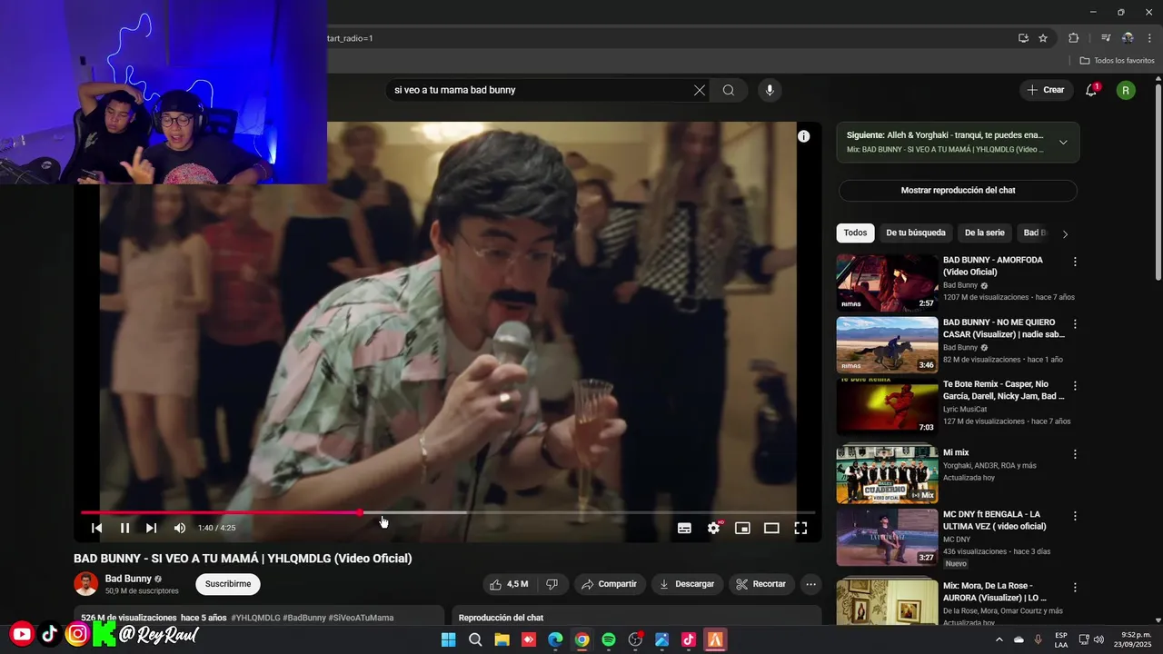Open Microsoft Edge from taskbar

[x=555, y=639]
